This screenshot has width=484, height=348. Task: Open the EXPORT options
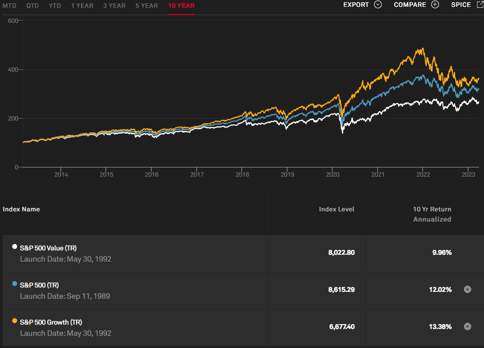(356, 4)
